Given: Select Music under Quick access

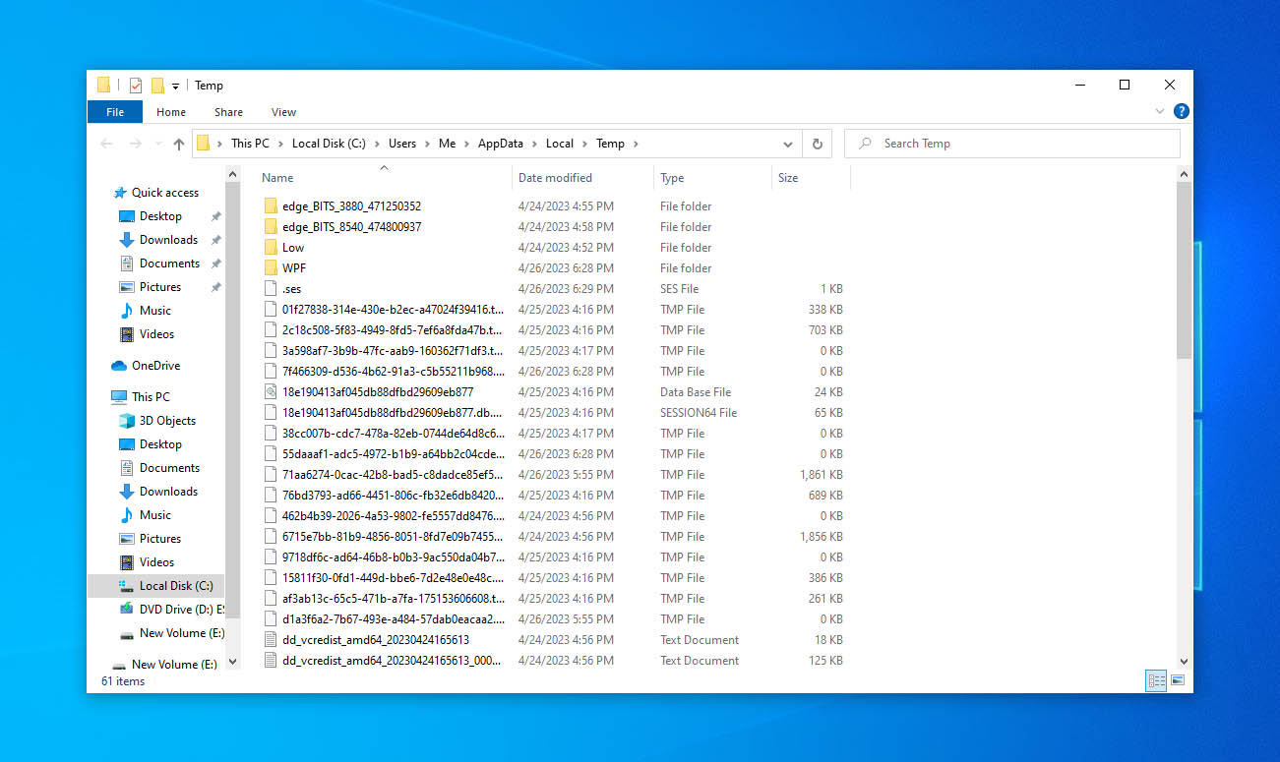Looking at the screenshot, I should click(154, 311).
